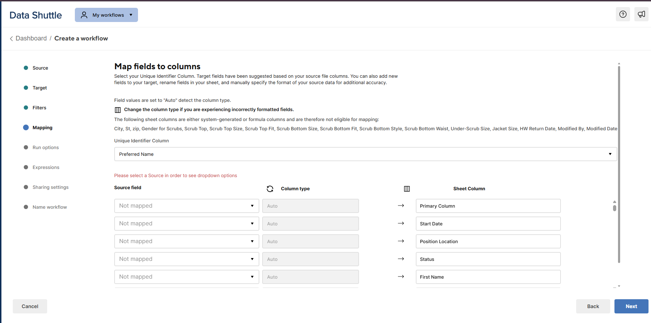The width and height of the screenshot is (651, 323).
Task: Click the First Name sheet column field
Action: 488,277
